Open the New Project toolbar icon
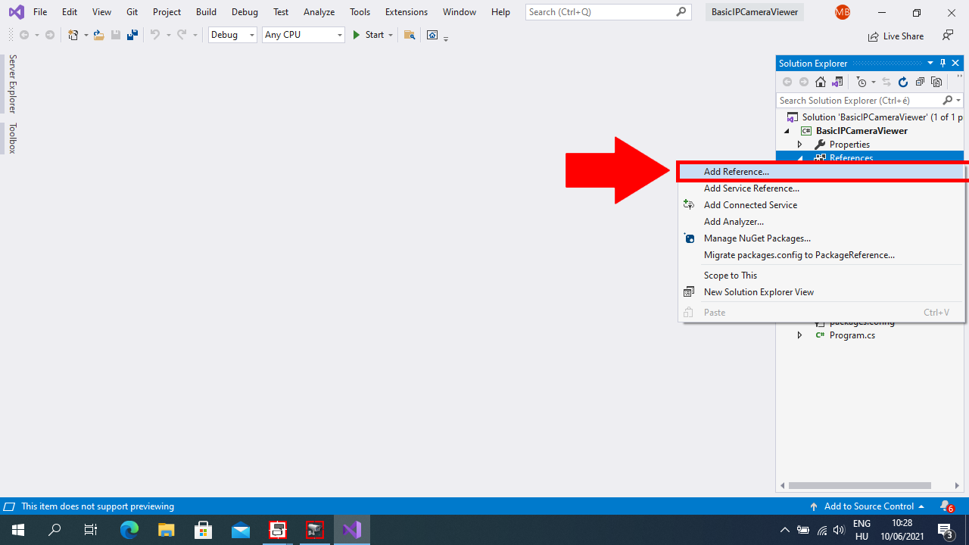969x545 pixels. 73,35
